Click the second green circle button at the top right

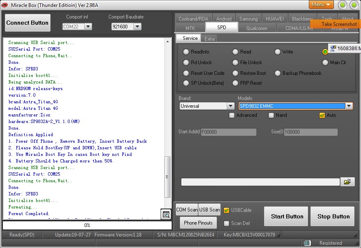coord(354,5)
